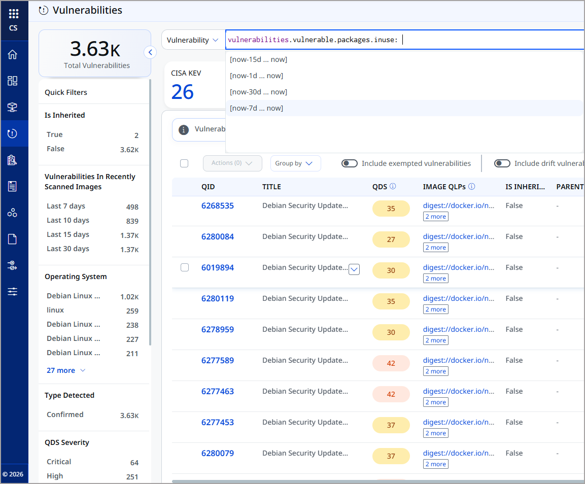Open the Group by dropdown
Viewport: 585px width, 484px height.
(x=295, y=163)
